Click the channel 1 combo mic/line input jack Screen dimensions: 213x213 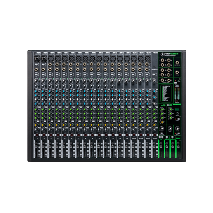[37, 59]
